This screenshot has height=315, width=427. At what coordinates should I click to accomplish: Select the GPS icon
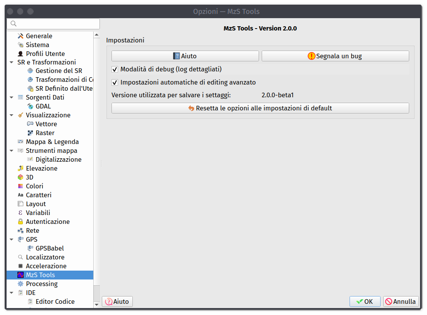(x=21, y=239)
